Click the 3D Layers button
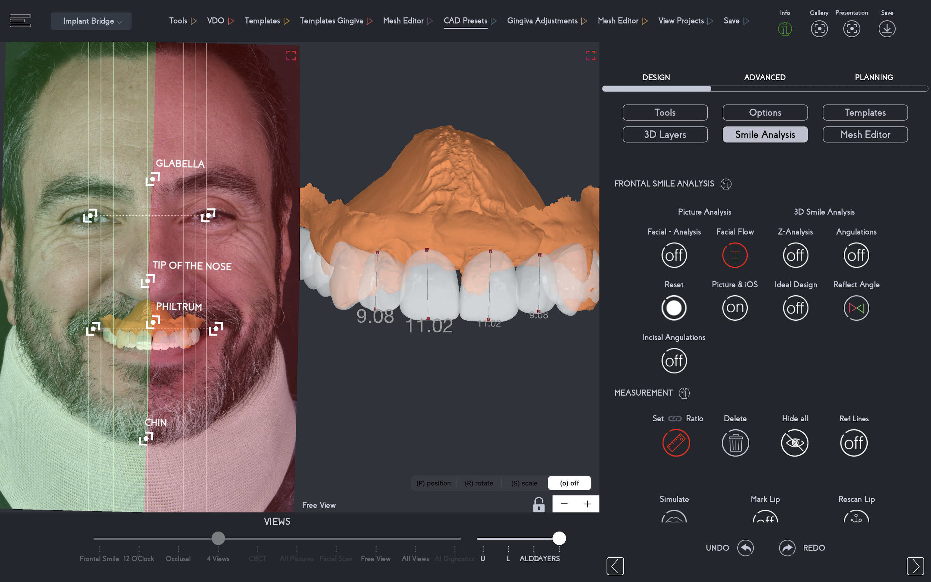931x582 pixels. click(x=665, y=134)
